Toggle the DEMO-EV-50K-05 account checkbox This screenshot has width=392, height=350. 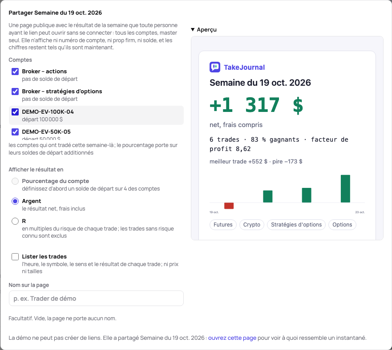tap(15, 132)
